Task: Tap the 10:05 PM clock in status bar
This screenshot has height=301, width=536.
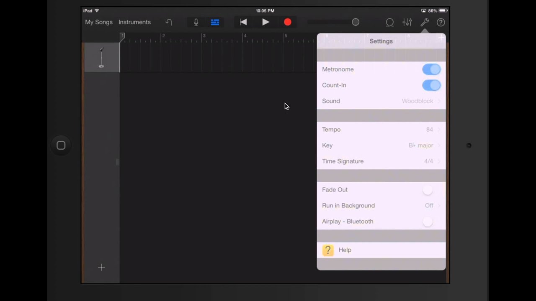Action: tap(265, 10)
